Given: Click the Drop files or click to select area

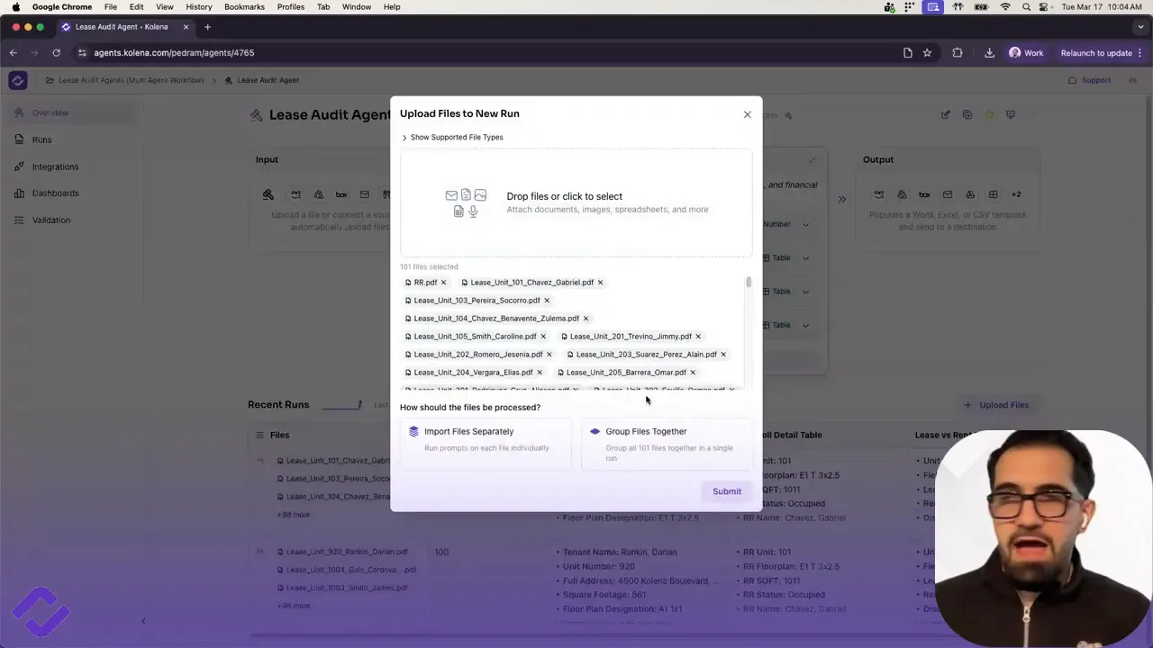Looking at the screenshot, I should (576, 202).
